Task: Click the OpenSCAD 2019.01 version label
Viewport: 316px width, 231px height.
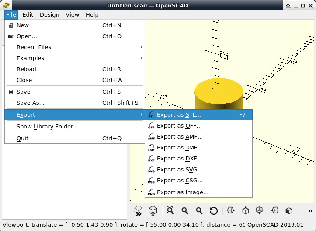Action: [275, 225]
